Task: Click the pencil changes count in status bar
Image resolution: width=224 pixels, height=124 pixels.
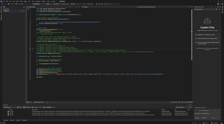Action: 200,123
